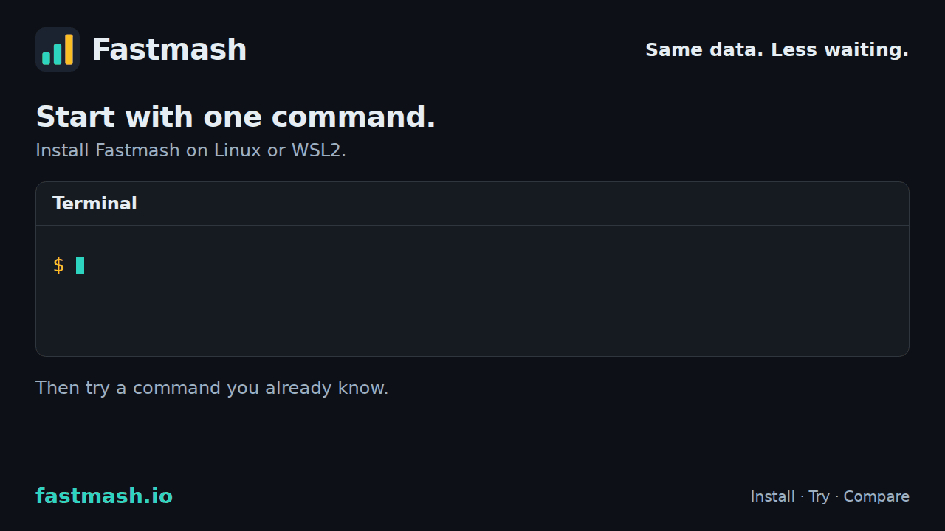The width and height of the screenshot is (945, 531).
Task: Open the Install footer link
Action: pyautogui.click(x=772, y=496)
